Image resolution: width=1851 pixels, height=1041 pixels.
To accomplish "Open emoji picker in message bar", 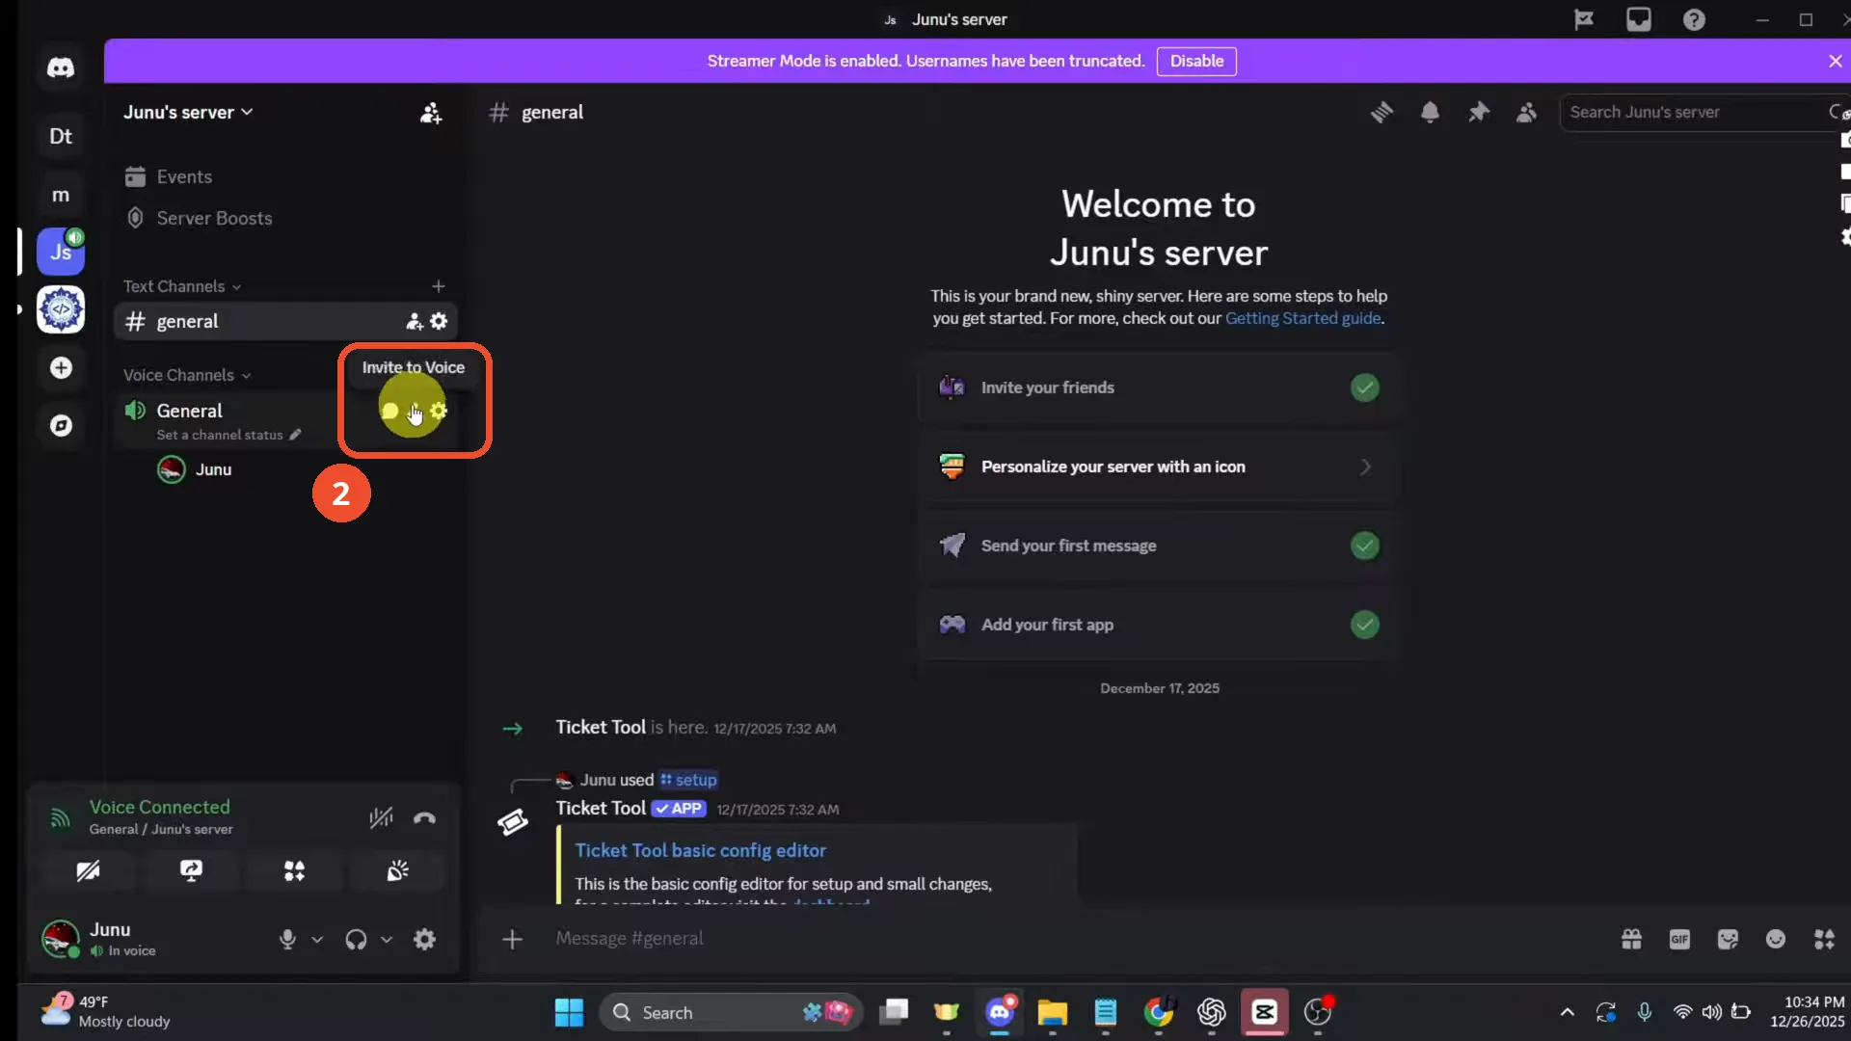I will (x=1776, y=939).
